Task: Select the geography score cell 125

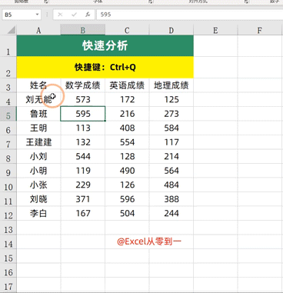Action: tap(171, 99)
